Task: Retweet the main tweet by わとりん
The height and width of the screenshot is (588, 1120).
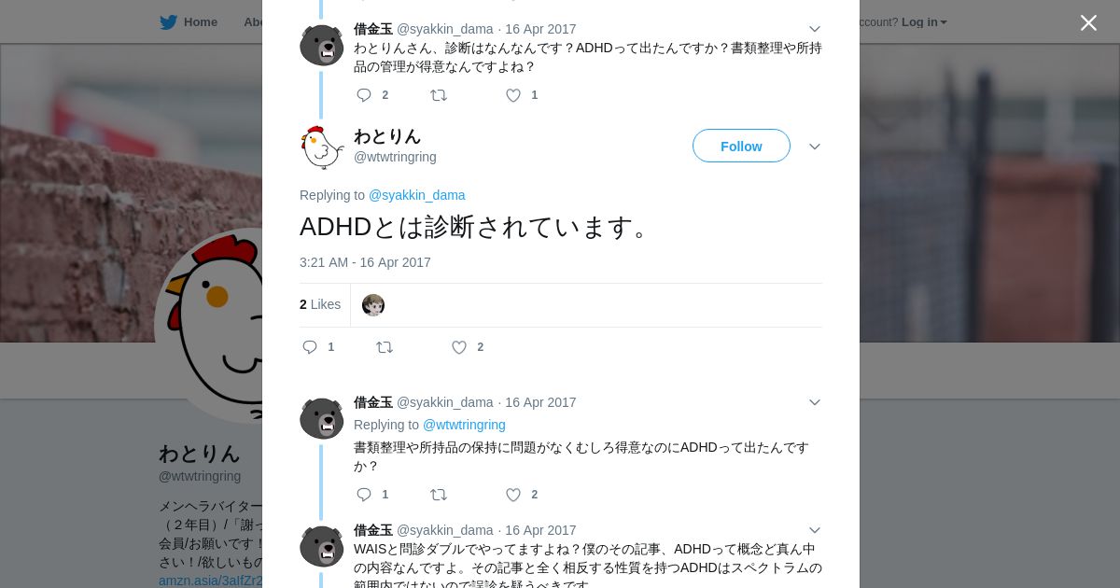Action: [385, 347]
